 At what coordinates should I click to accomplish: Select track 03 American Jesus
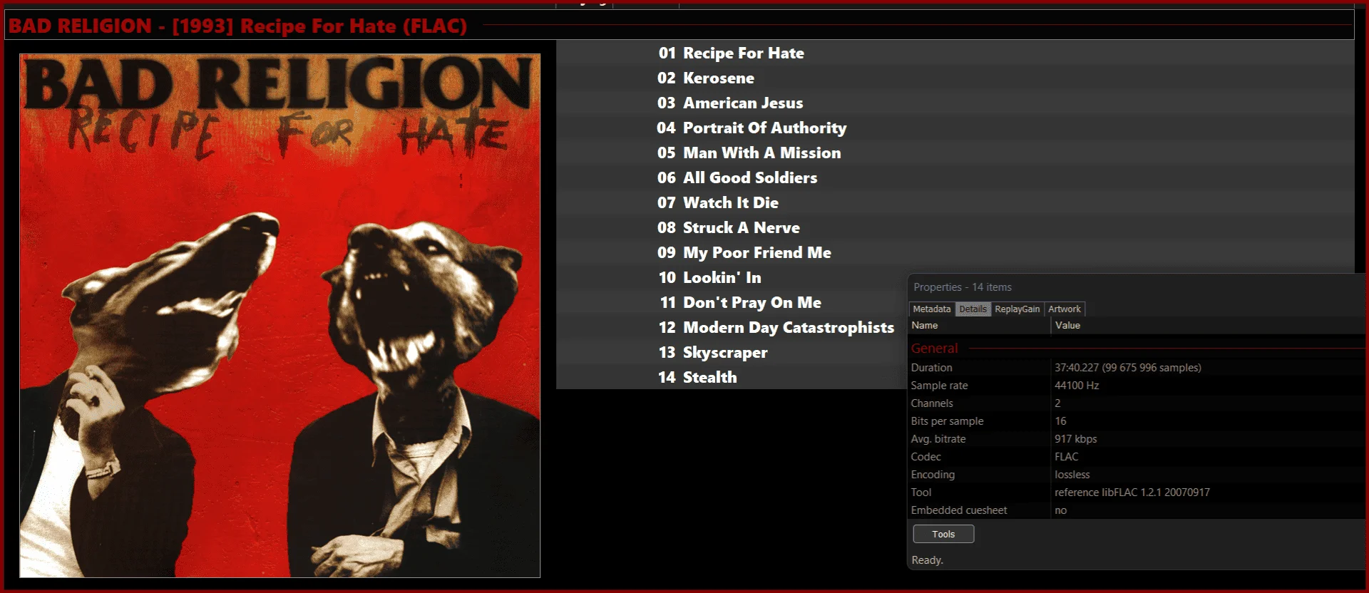click(x=955, y=103)
